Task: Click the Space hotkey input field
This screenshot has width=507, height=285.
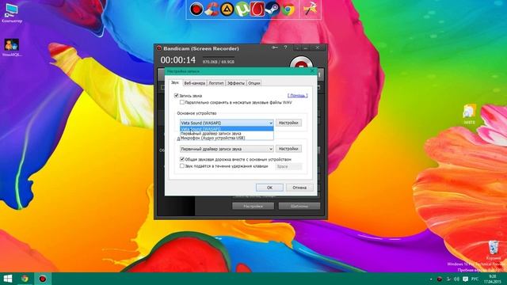Action: click(288, 166)
